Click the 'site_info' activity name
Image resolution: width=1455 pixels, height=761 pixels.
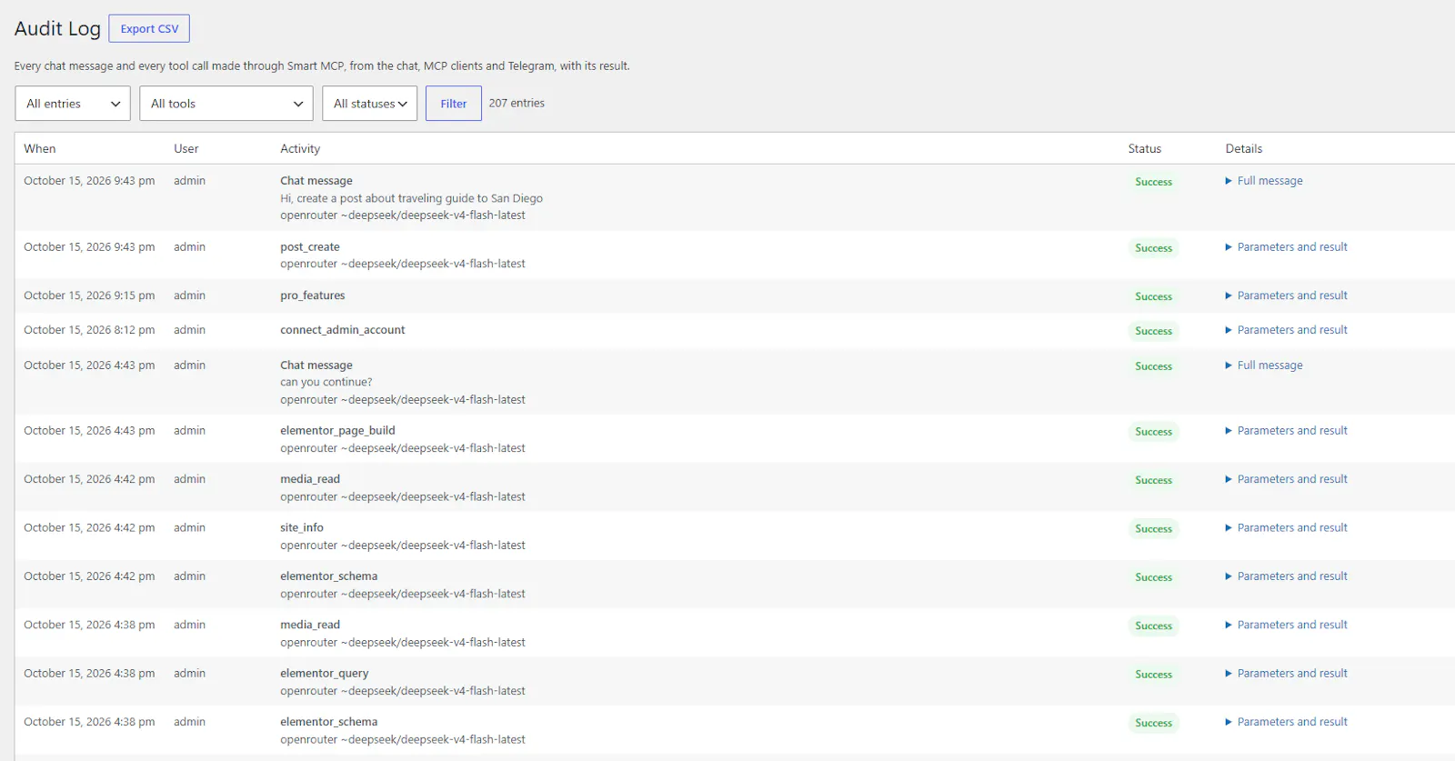302,527
